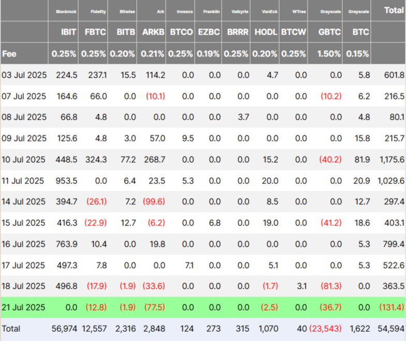Click the (99.6) ARKB outflow value
This screenshot has height=341, width=406.
[154, 202]
